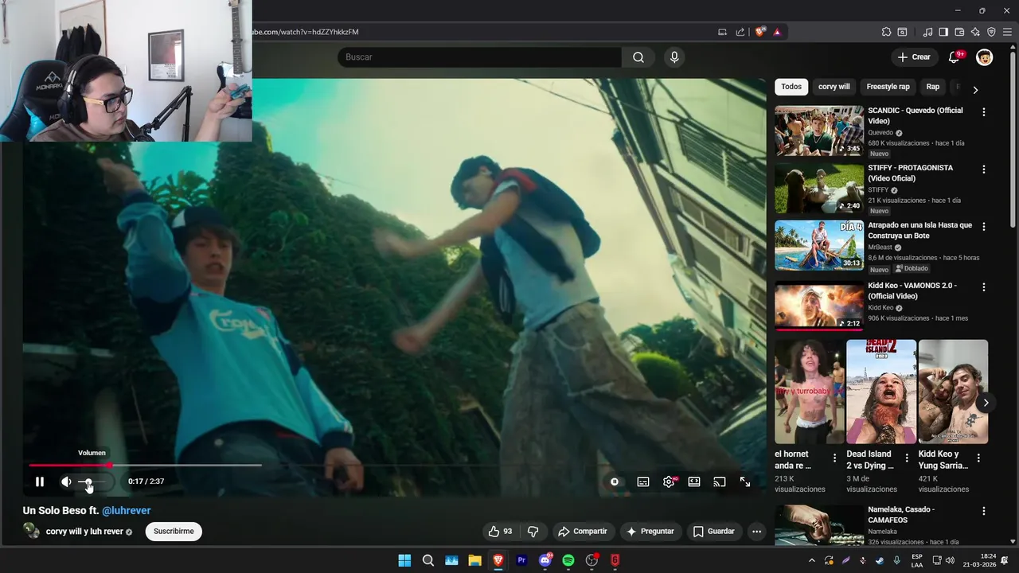This screenshot has width=1019, height=573.
Task: Mute the video with the speaker icon
Action: click(66, 481)
